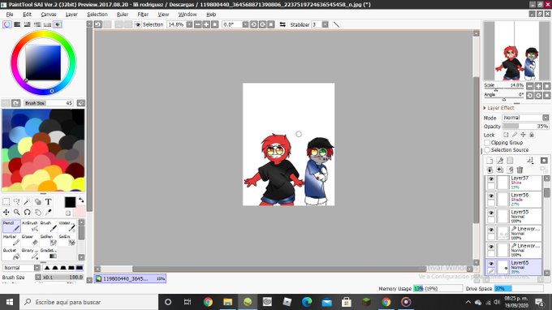This screenshot has height=310, width=552.
Task: Flip the canvas horizontally with the toolbar arrows icon
Action: click(282, 24)
